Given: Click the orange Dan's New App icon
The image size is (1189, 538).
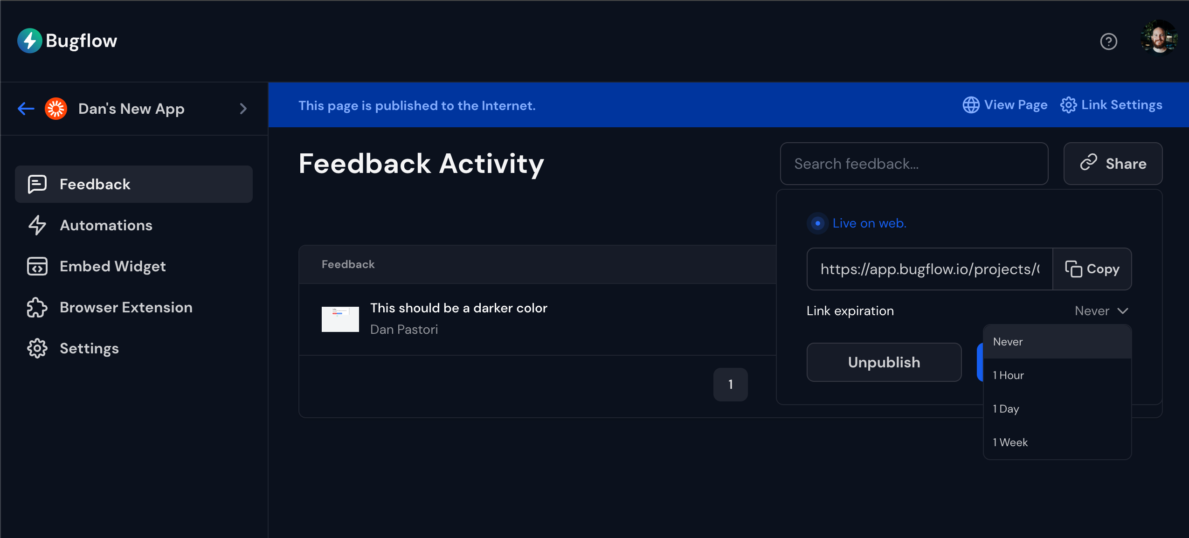Looking at the screenshot, I should 56,109.
